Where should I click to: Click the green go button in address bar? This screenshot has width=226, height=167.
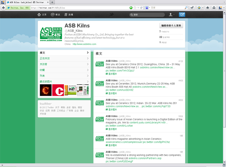131,8
